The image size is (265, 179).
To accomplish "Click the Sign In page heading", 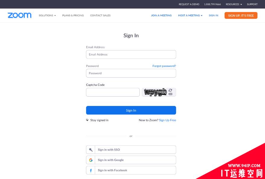I will click(131, 36).
